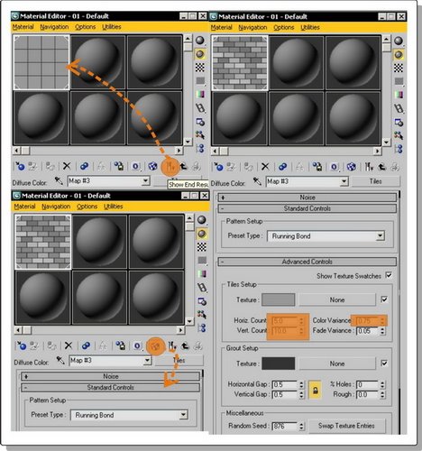Click Sample Type sphere icon in top-right window
The width and height of the screenshot is (422, 451).
click(x=399, y=41)
